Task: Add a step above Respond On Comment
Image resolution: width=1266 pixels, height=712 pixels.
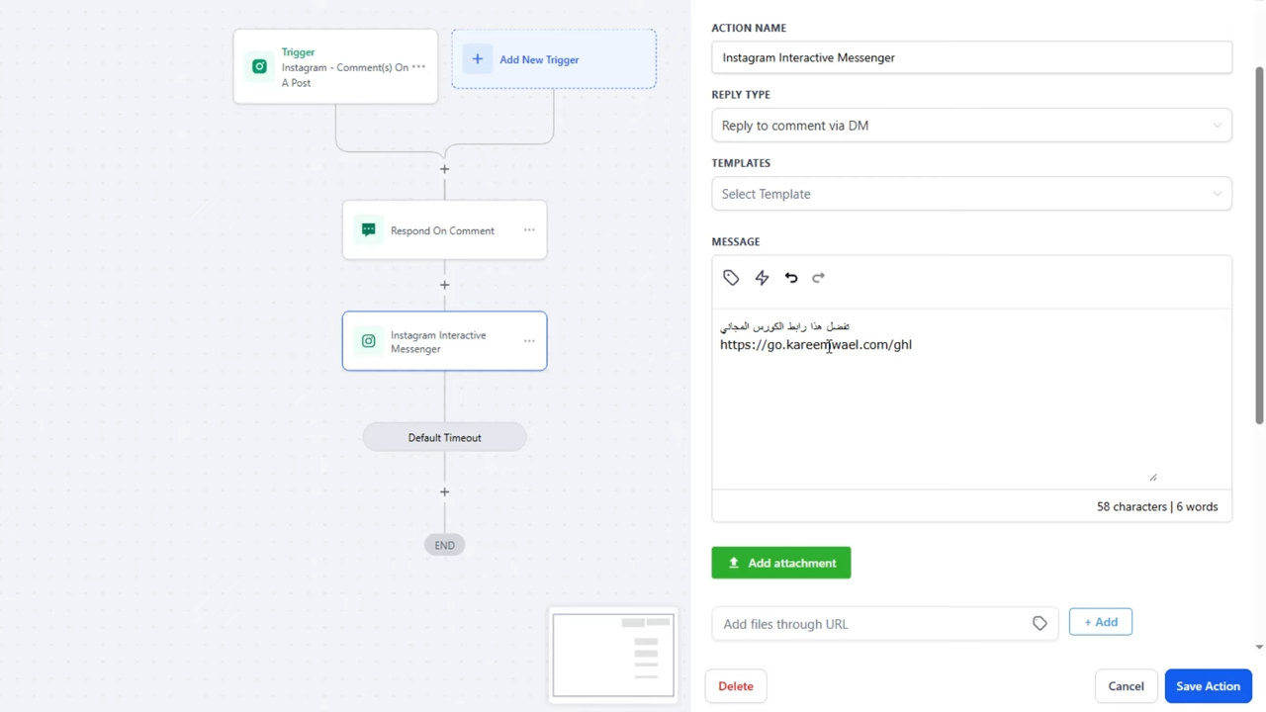Action: point(444,169)
